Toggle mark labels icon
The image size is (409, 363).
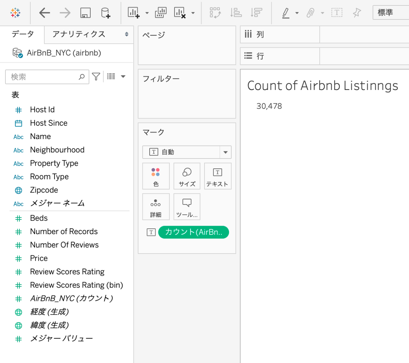click(x=337, y=13)
